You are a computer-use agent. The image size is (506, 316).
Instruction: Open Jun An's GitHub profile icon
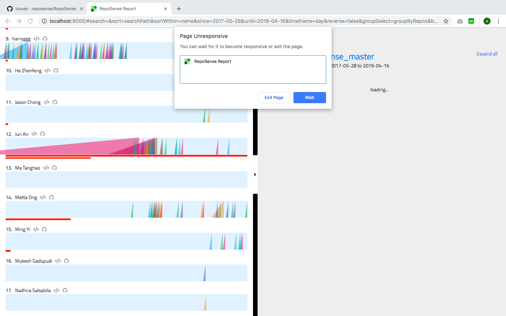click(x=43, y=134)
